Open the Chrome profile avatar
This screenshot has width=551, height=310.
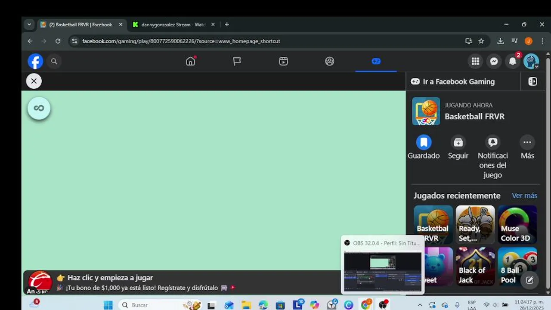tap(529, 41)
